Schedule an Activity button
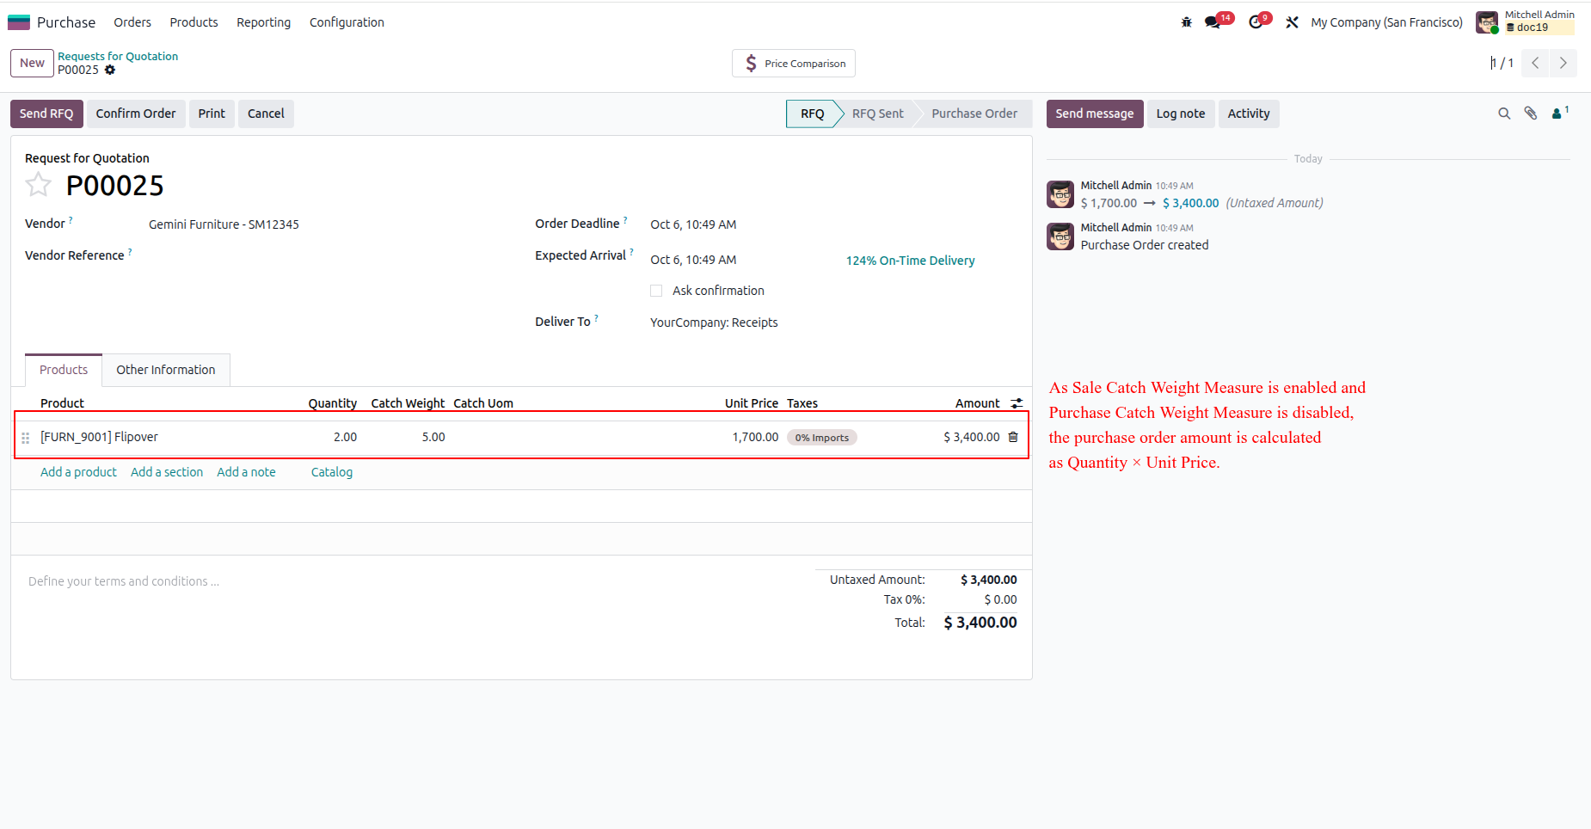This screenshot has width=1591, height=829. (x=1249, y=114)
